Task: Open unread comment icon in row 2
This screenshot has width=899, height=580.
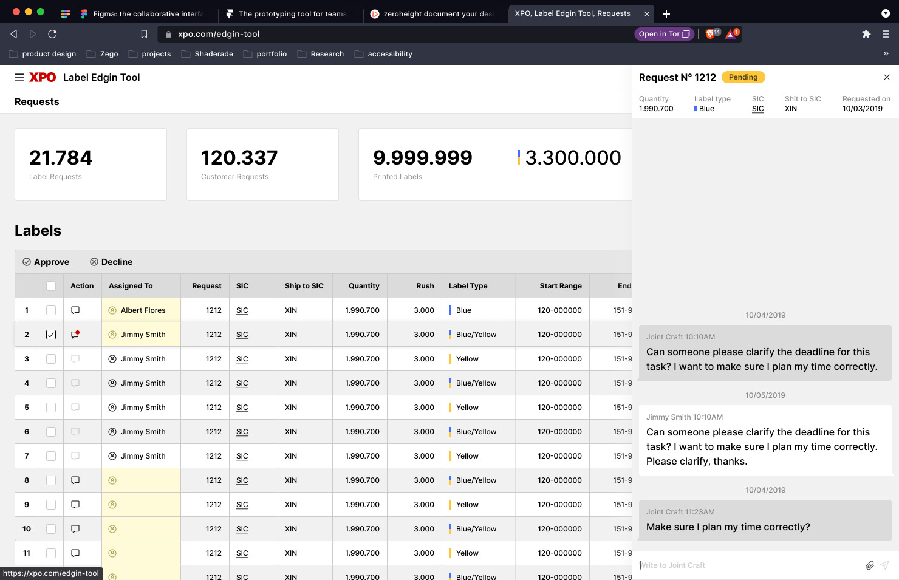Action: pos(75,335)
